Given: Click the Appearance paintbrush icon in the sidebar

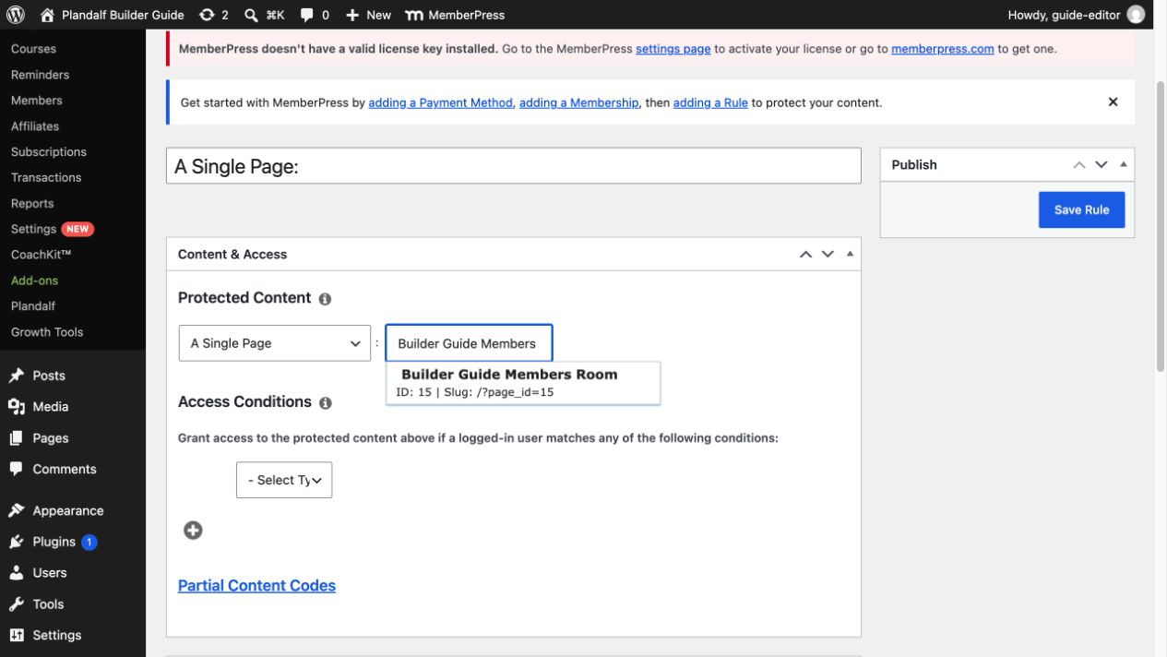Looking at the screenshot, I should tap(17, 510).
